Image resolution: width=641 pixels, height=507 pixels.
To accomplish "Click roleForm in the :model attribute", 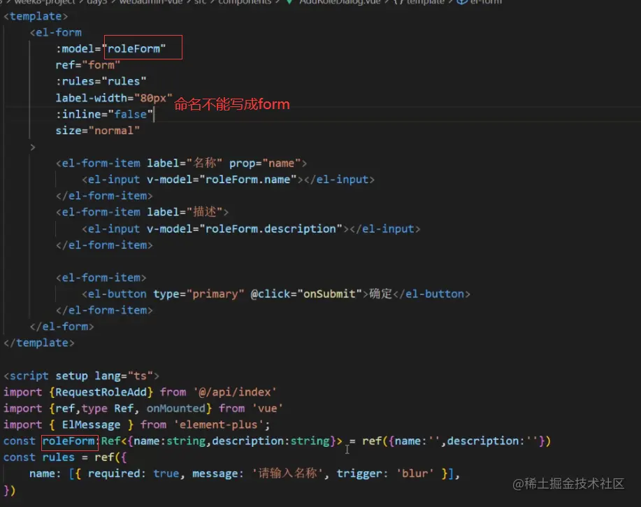I will [134, 49].
